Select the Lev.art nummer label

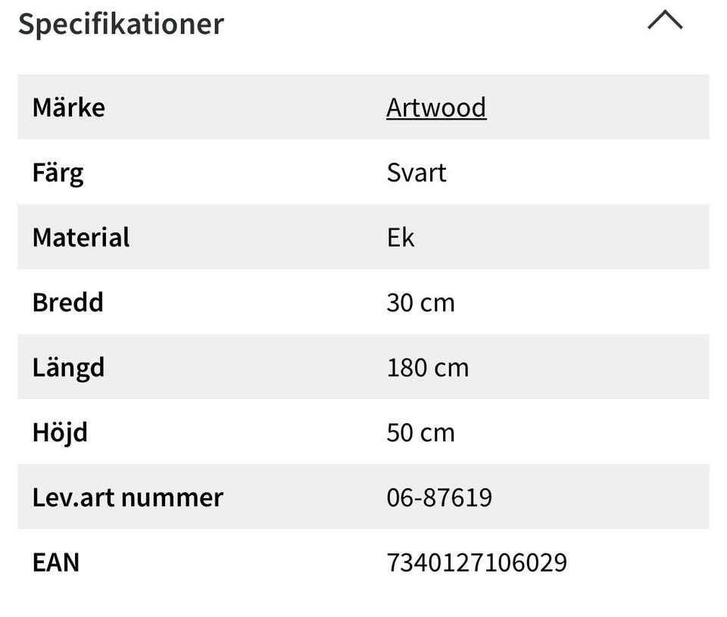pyautogui.click(x=127, y=497)
